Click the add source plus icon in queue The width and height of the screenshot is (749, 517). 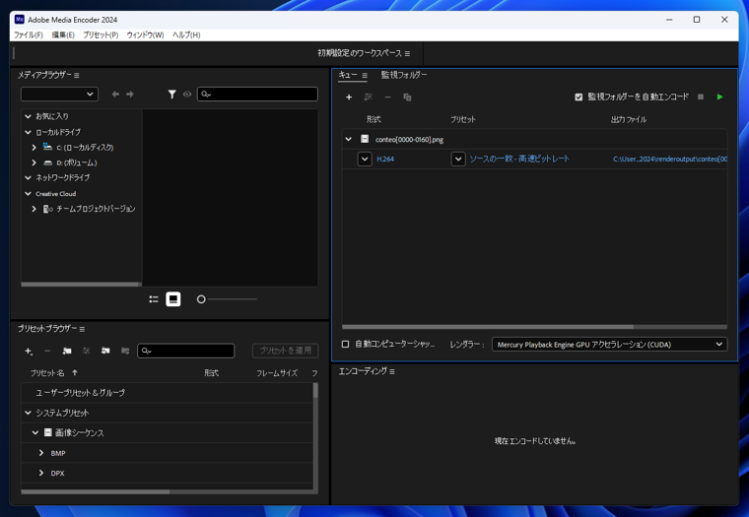tap(349, 97)
